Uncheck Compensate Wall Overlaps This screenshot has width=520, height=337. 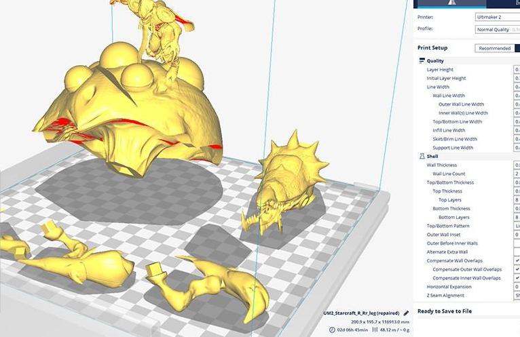[517, 260]
